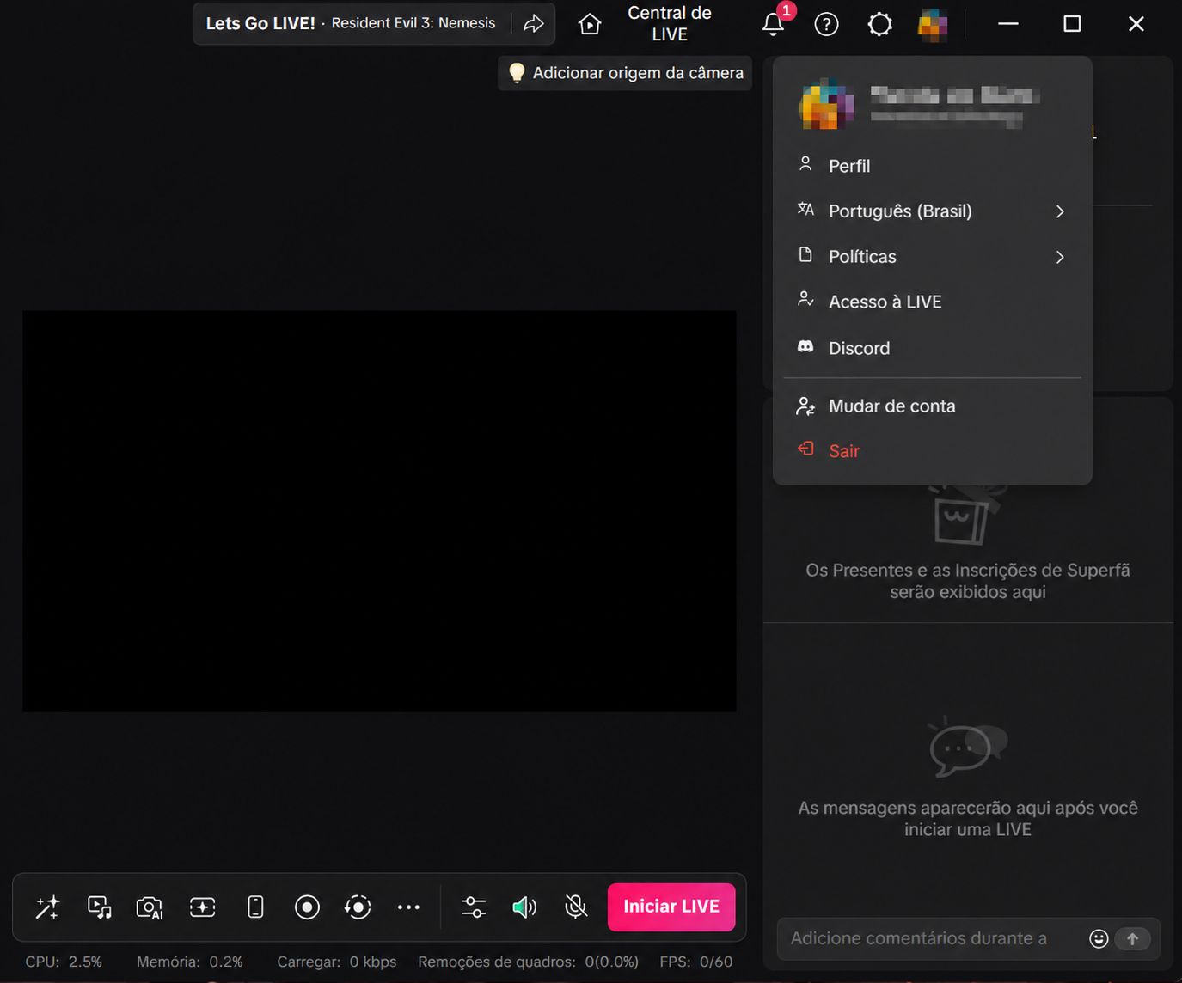Select Acesso à LIVE menu item

[x=933, y=302]
